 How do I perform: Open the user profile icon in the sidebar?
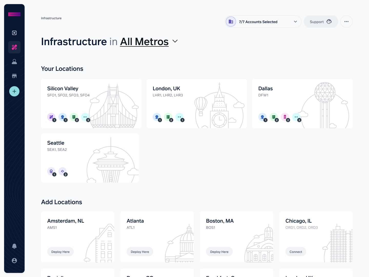tap(14, 62)
